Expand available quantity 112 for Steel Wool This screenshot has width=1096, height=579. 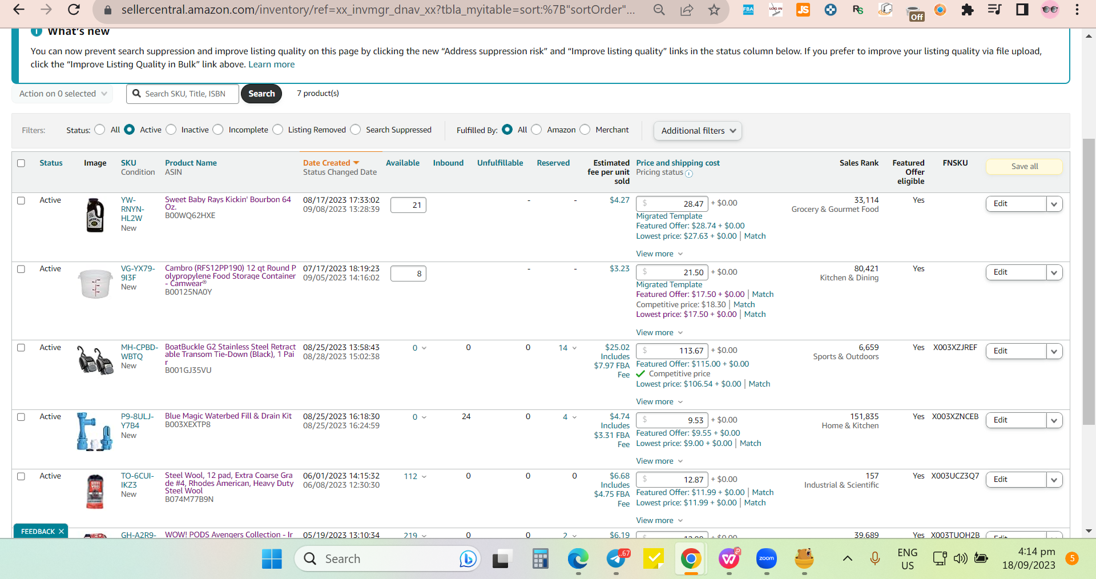pos(415,476)
